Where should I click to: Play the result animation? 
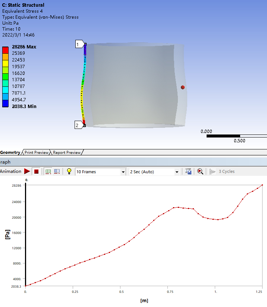(x=27, y=171)
